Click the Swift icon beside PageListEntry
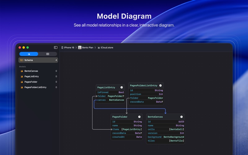 (x=22, y=76)
